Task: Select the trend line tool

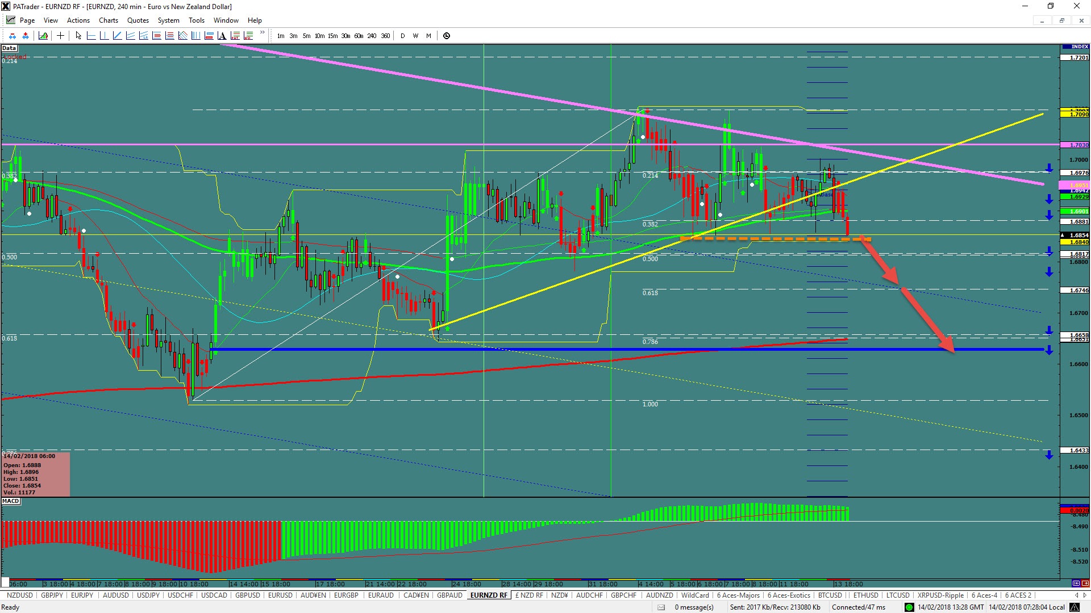Action: tap(117, 36)
